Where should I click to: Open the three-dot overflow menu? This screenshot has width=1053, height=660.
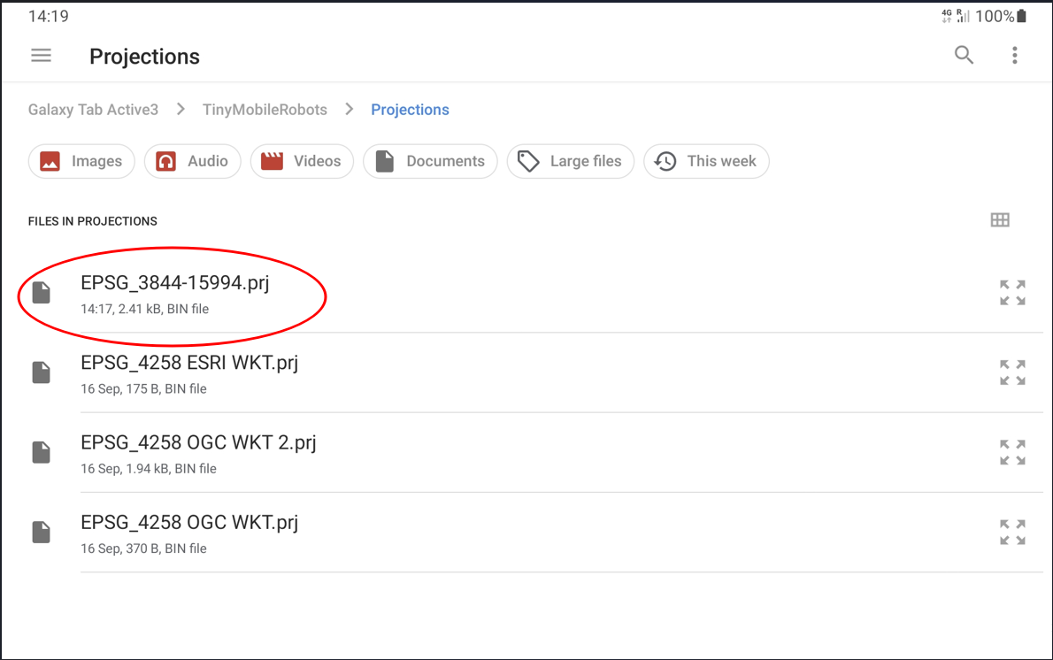(1014, 56)
